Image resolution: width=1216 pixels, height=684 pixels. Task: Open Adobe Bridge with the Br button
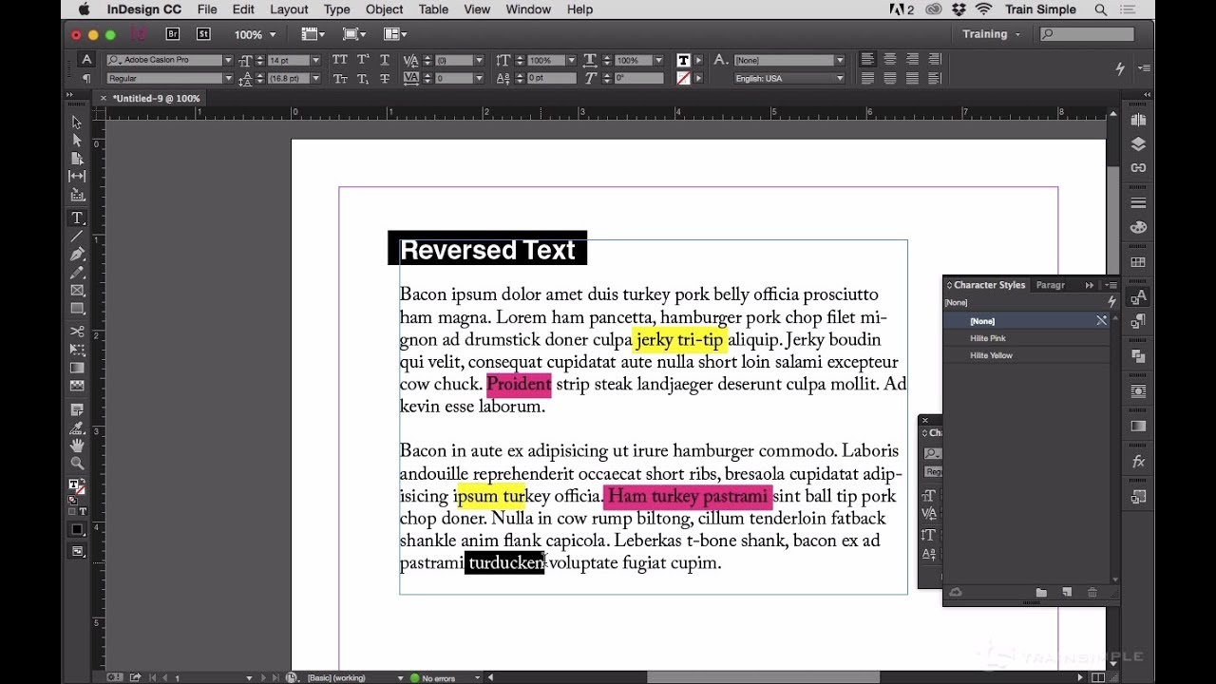pyautogui.click(x=173, y=34)
